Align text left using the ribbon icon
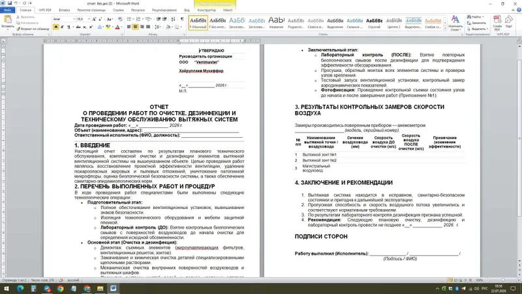 click(x=129, y=27)
